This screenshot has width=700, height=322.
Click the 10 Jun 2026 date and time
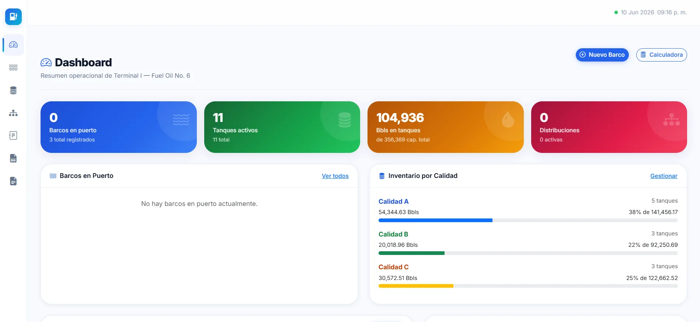tap(654, 13)
